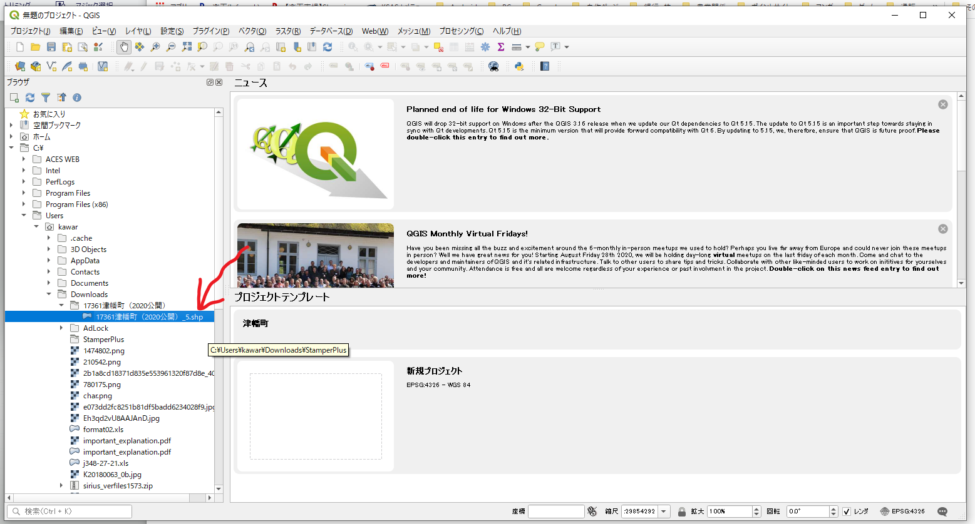Create a new project with the blank page icon
The height and width of the screenshot is (524, 975).
click(20, 47)
